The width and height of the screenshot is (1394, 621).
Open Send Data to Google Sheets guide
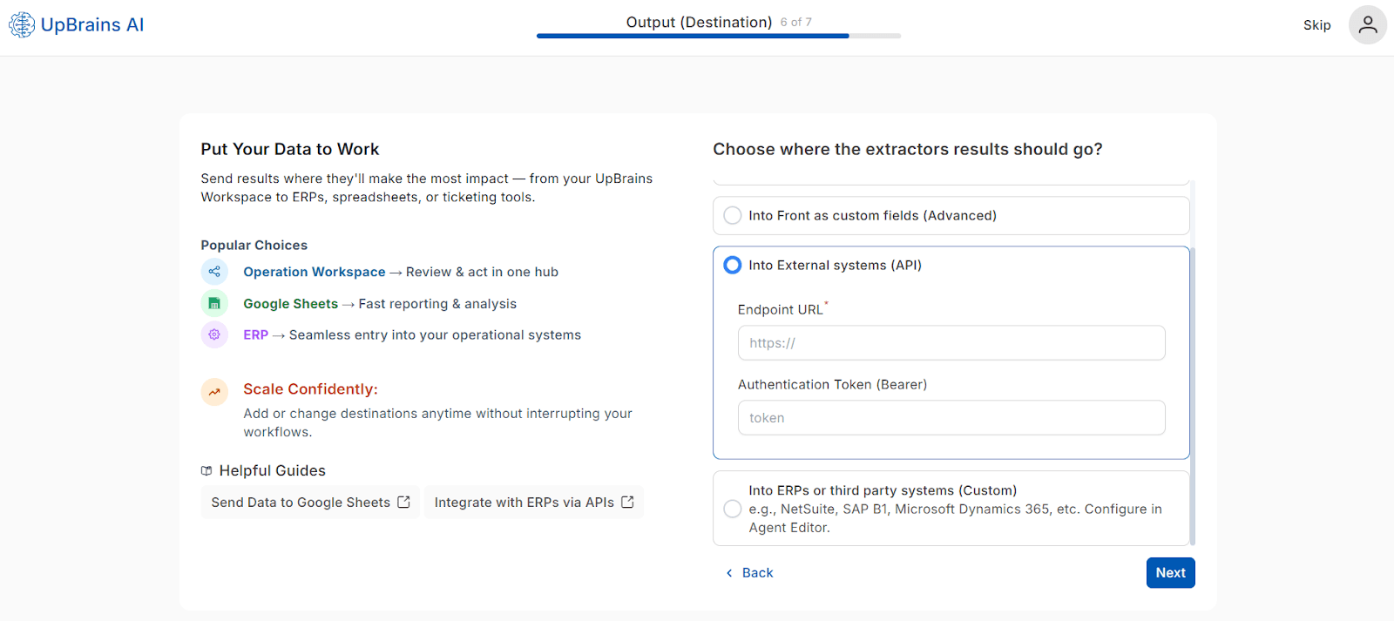coord(301,503)
